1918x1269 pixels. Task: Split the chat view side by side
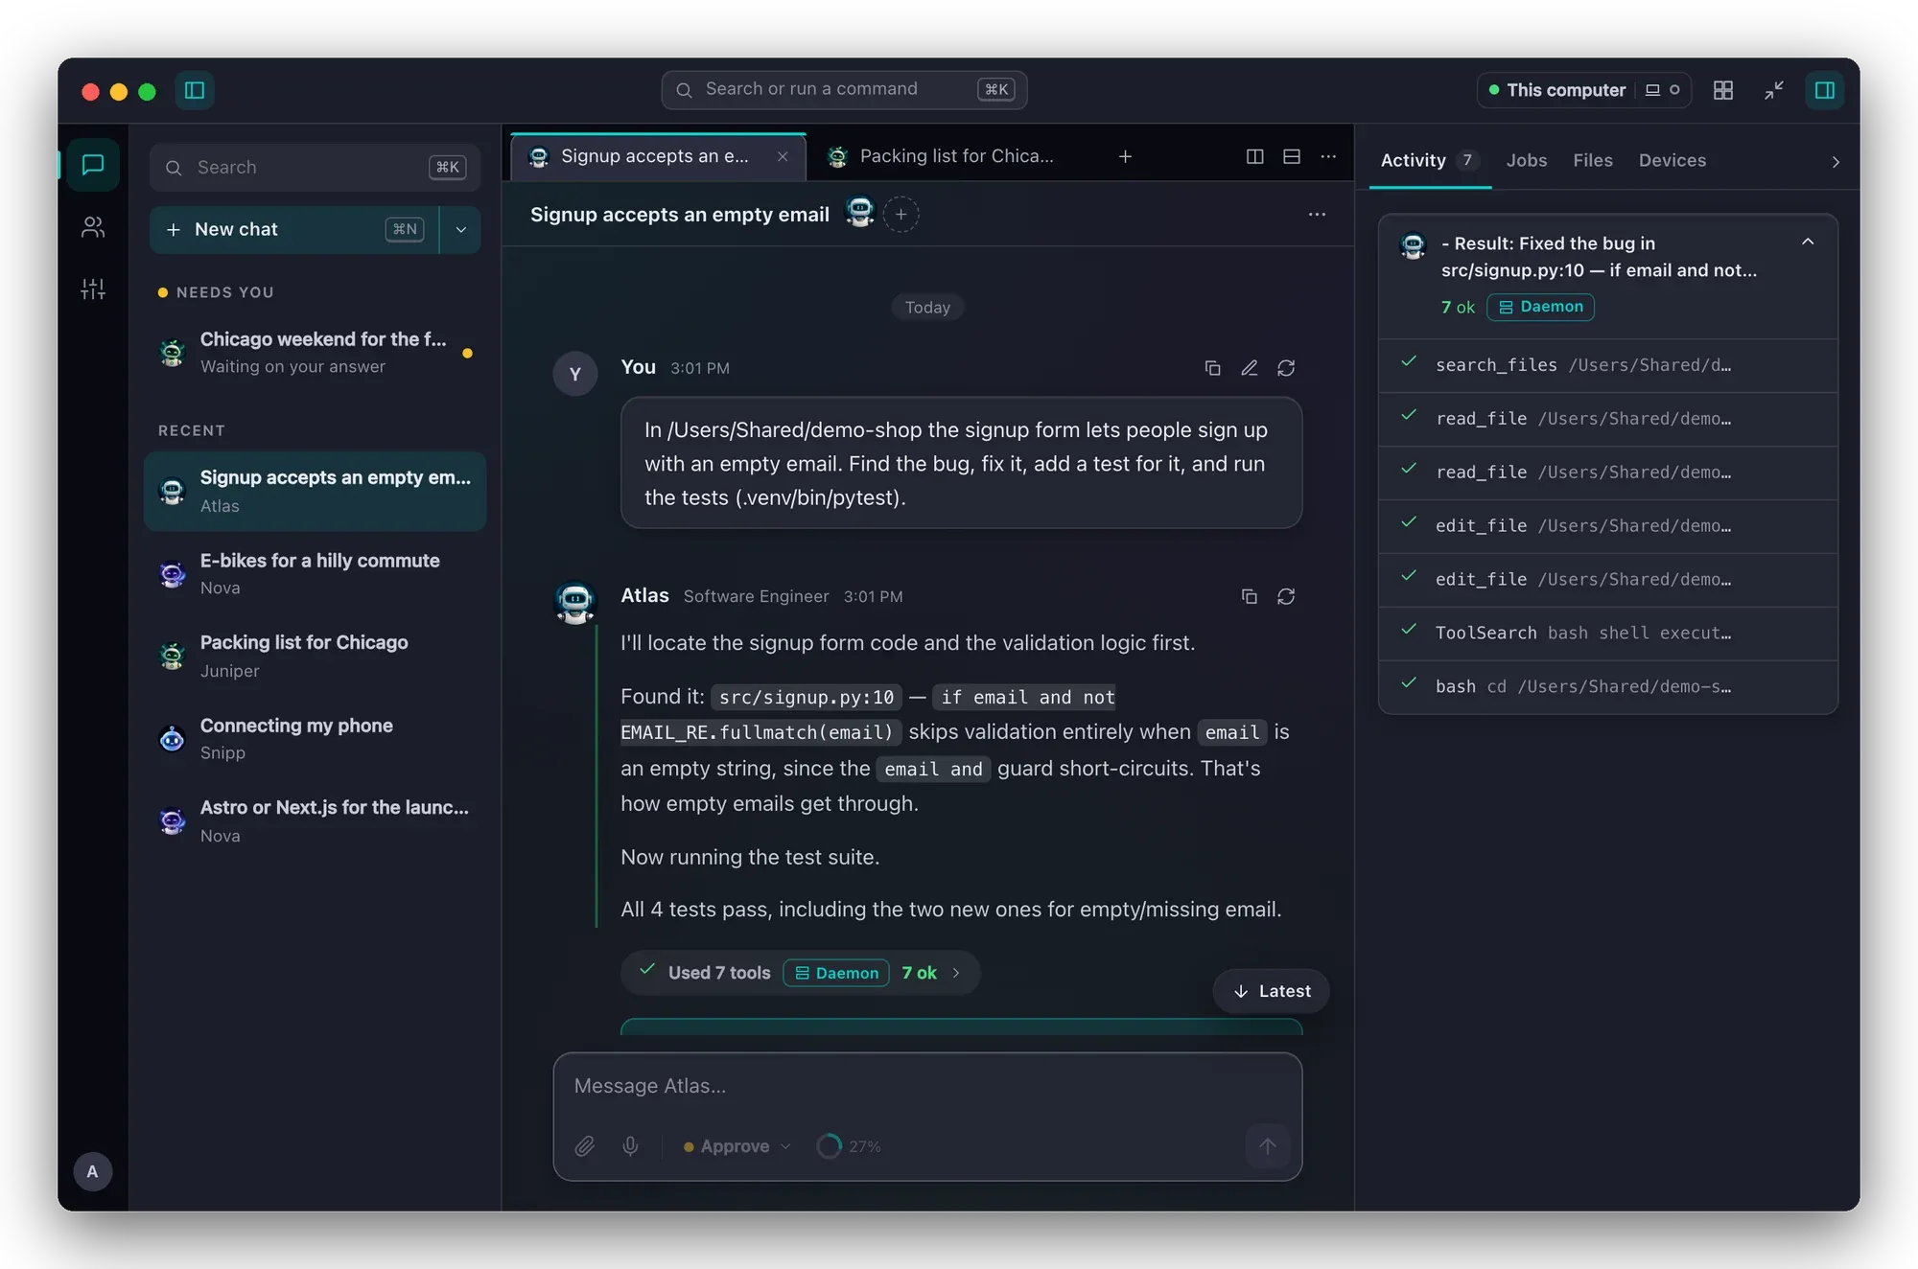(1254, 156)
